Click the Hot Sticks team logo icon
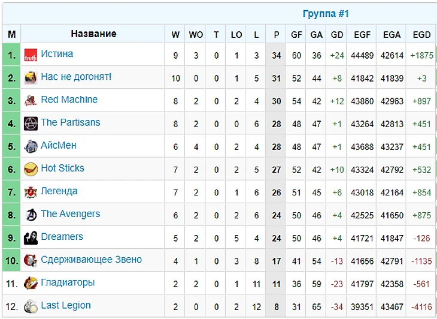Screen dimensions: 437x319 pos(31,169)
